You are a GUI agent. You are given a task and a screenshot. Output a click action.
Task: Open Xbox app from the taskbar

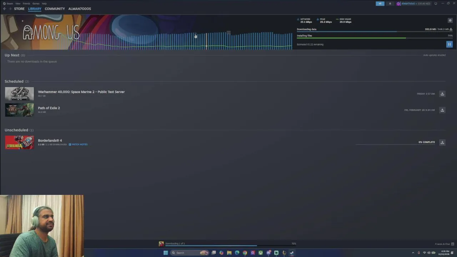(261, 253)
